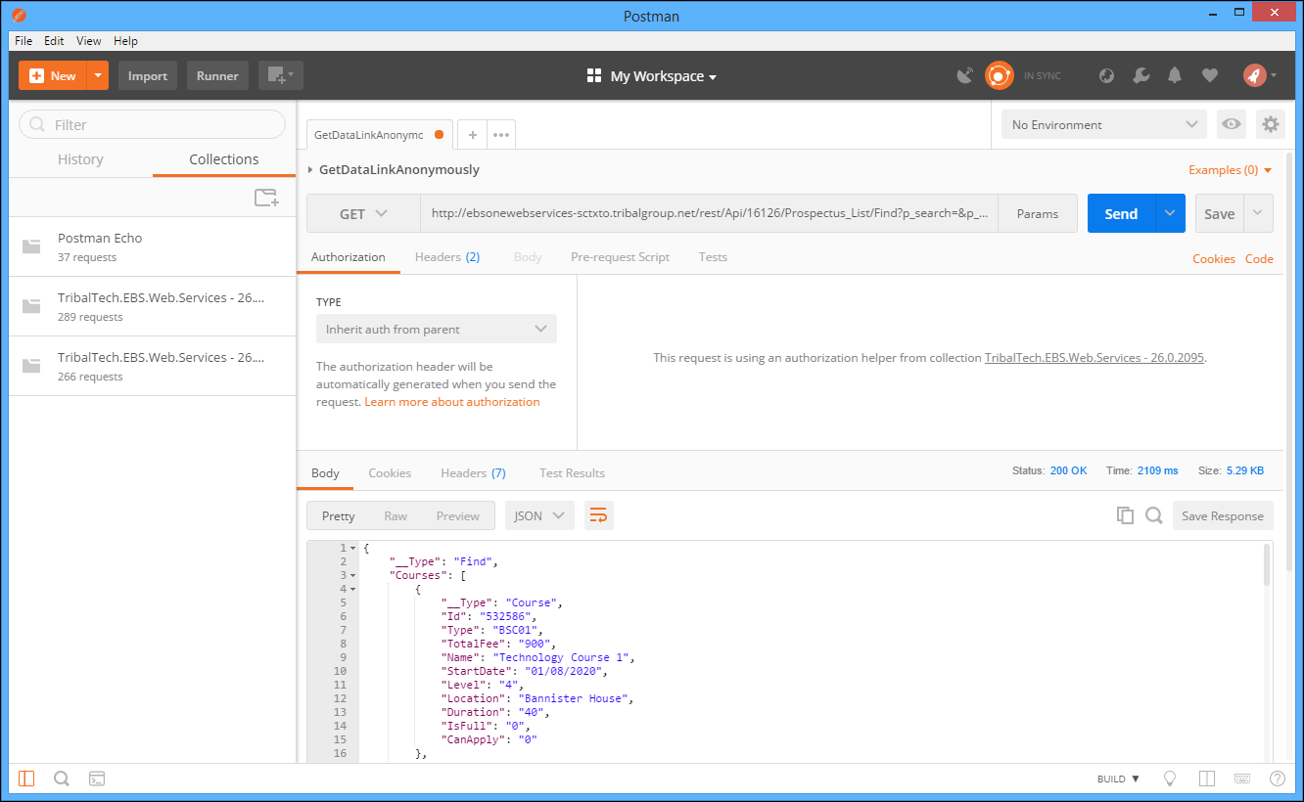This screenshot has width=1304, height=802.
Task: Toggle line wrap icon
Action: [x=599, y=515]
